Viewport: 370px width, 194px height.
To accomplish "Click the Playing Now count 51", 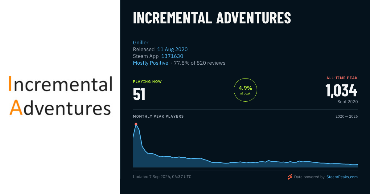I will click(139, 95).
